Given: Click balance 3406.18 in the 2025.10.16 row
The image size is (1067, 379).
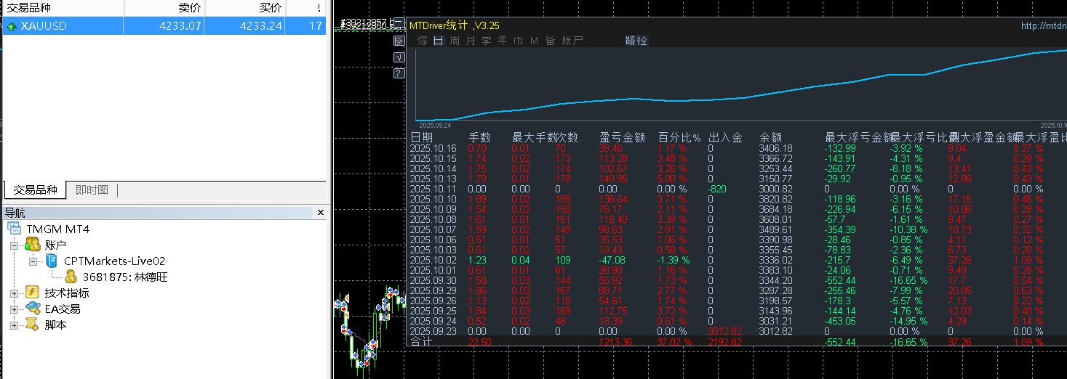Looking at the screenshot, I should point(776,148).
